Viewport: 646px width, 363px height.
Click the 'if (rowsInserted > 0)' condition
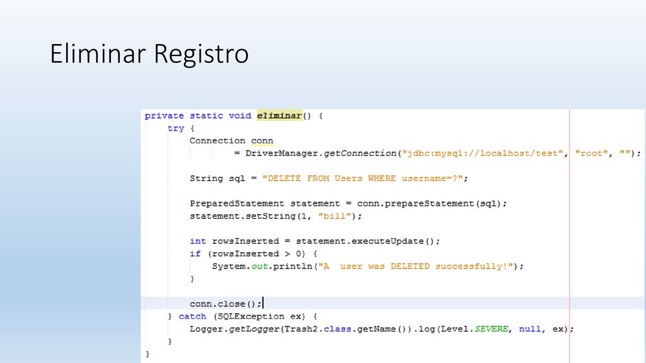[x=247, y=254]
